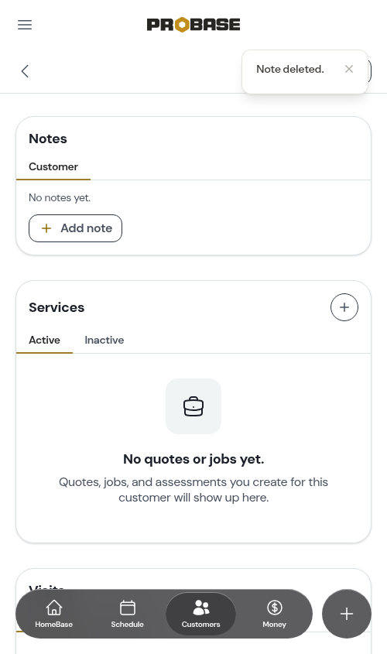Select the Active services tab
This screenshot has height=654, width=387.
[x=44, y=340]
